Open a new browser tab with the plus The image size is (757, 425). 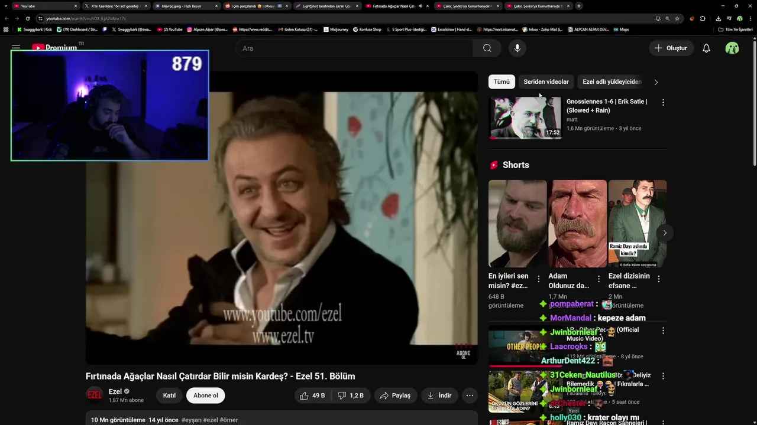[x=579, y=6]
